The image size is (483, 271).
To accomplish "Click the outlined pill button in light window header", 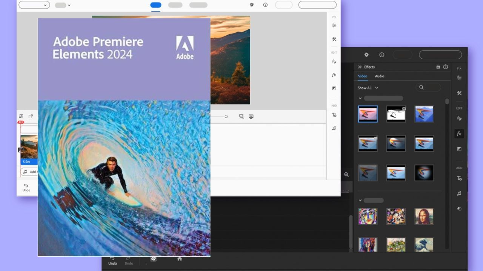I will (x=317, y=5).
